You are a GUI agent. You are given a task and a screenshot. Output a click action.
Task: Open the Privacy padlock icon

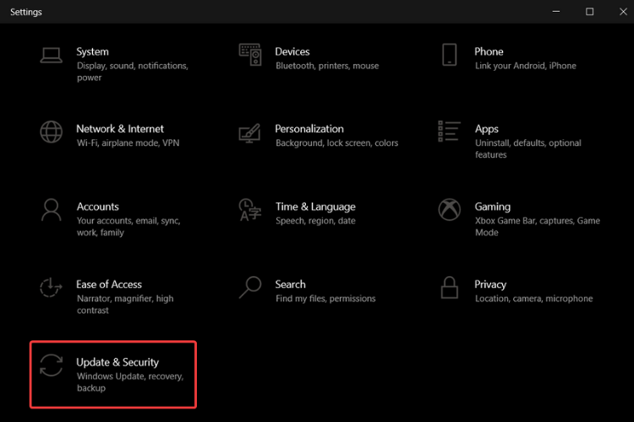[x=449, y=288]
